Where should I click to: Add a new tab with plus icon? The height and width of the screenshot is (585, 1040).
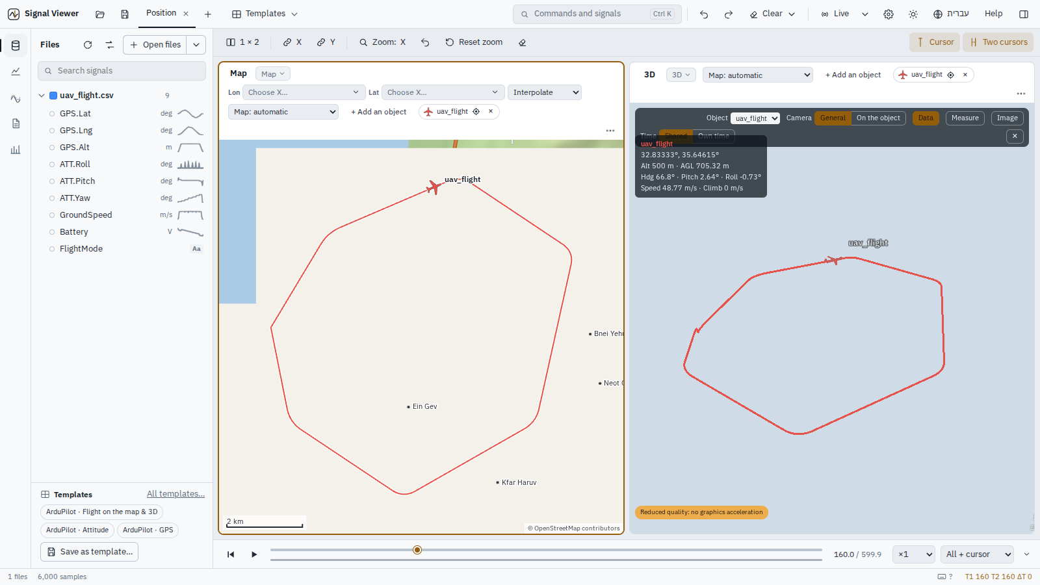tap(208, 14)
